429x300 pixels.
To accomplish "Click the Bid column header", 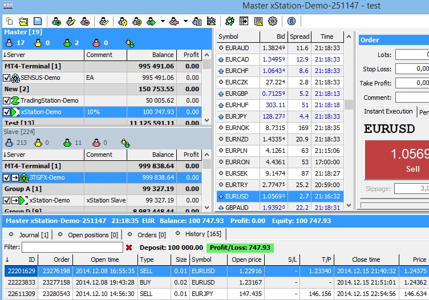I will tap(274, 37).
